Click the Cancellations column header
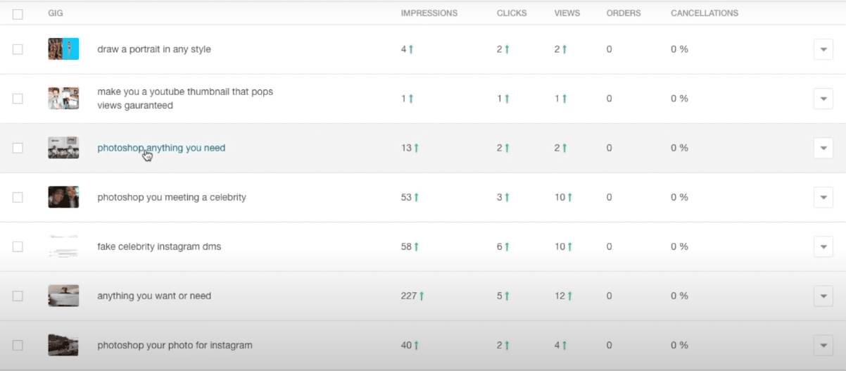This screenshot has width=846, height=371. [x=705, y=13]
